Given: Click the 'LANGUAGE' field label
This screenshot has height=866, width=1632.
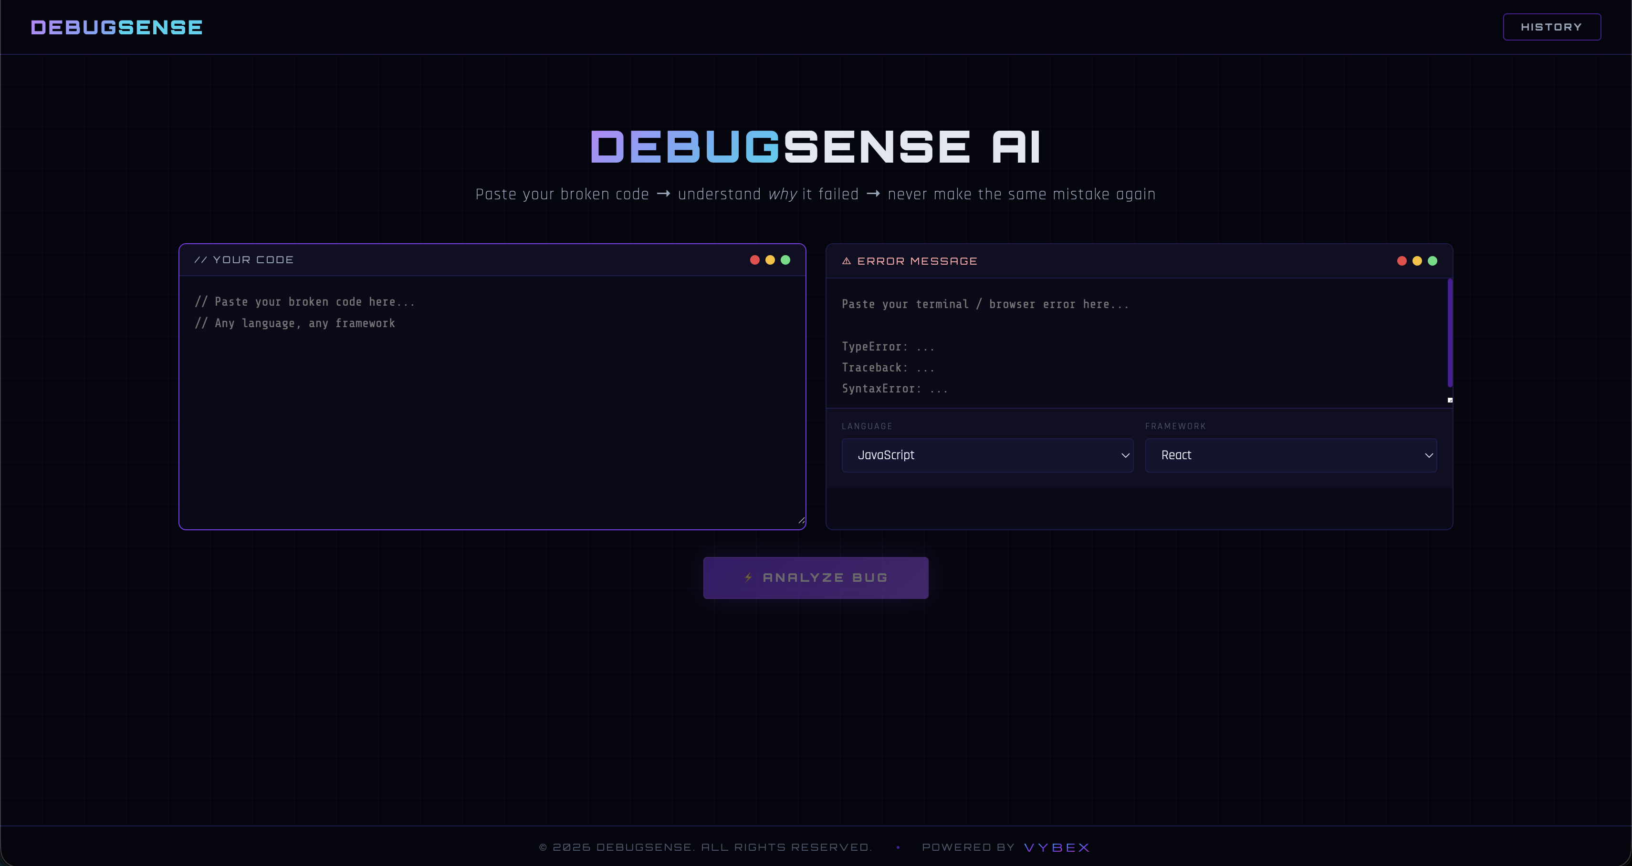Looking at the screenshot, I should [867, 426].
